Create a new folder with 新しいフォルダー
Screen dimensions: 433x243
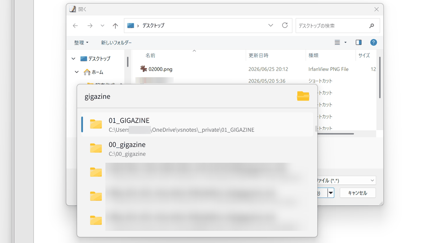[x=116, y=43]
